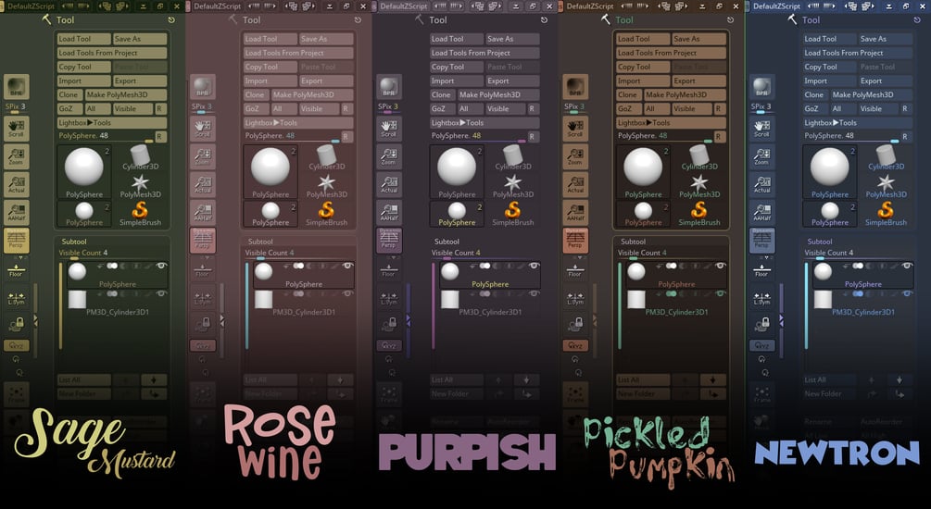Select the Scroll tool in Sage Mustard panel

pos(16,129)
